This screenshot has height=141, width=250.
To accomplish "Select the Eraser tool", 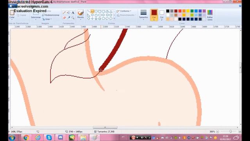I will tap(64, 18).
